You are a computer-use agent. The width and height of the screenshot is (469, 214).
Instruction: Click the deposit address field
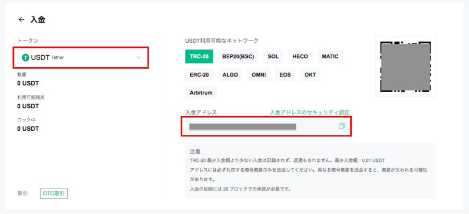266,127
